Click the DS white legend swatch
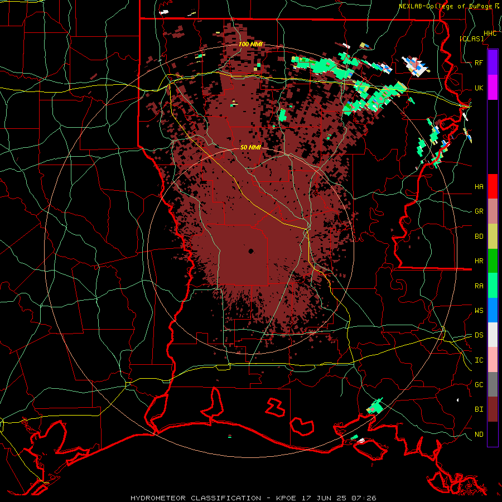Viewport: 502px width, 502px height. [493, 335]
